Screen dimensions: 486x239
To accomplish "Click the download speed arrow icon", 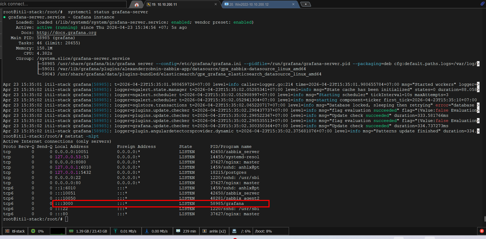I will coord(147,231).
